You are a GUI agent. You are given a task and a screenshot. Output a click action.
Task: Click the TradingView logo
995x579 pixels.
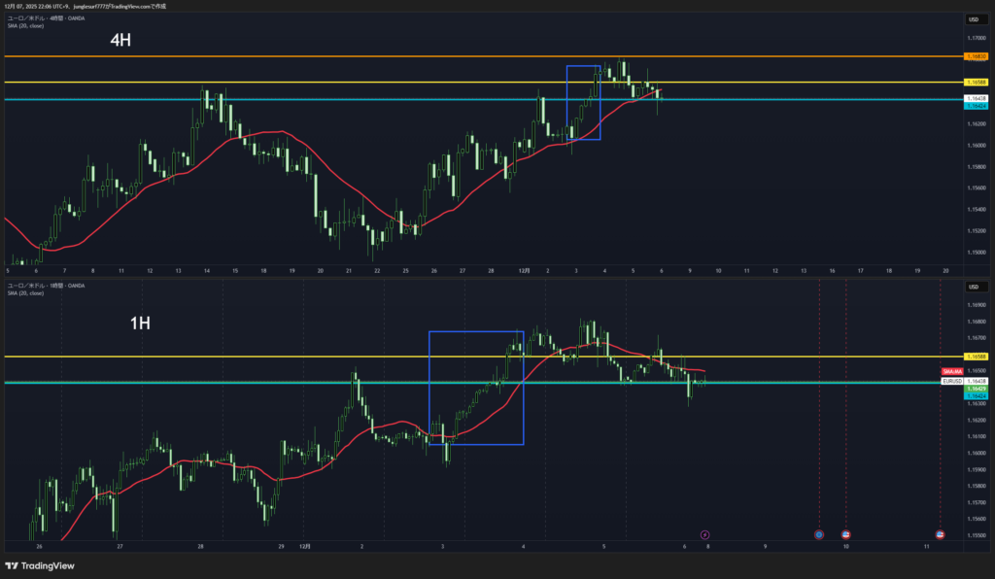point(40,565)
